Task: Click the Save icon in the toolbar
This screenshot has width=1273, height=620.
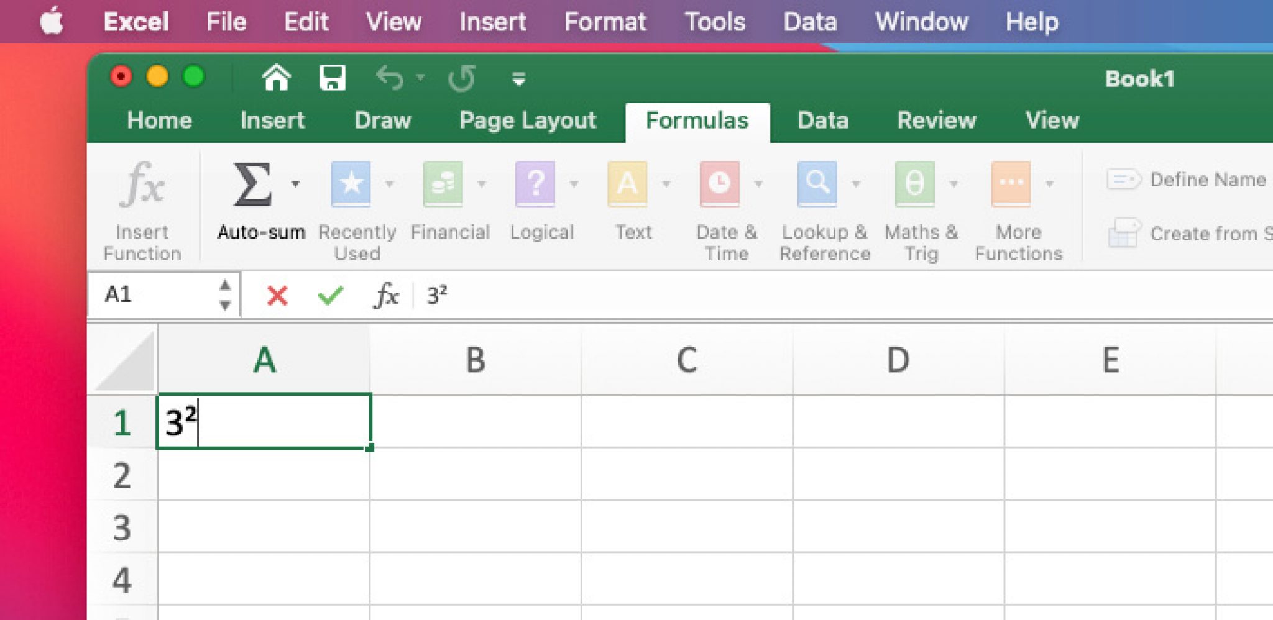Action: [x=334, y=78]
